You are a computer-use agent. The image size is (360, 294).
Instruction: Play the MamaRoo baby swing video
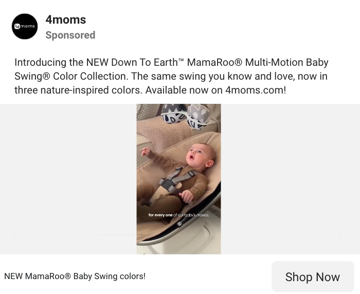178,179
